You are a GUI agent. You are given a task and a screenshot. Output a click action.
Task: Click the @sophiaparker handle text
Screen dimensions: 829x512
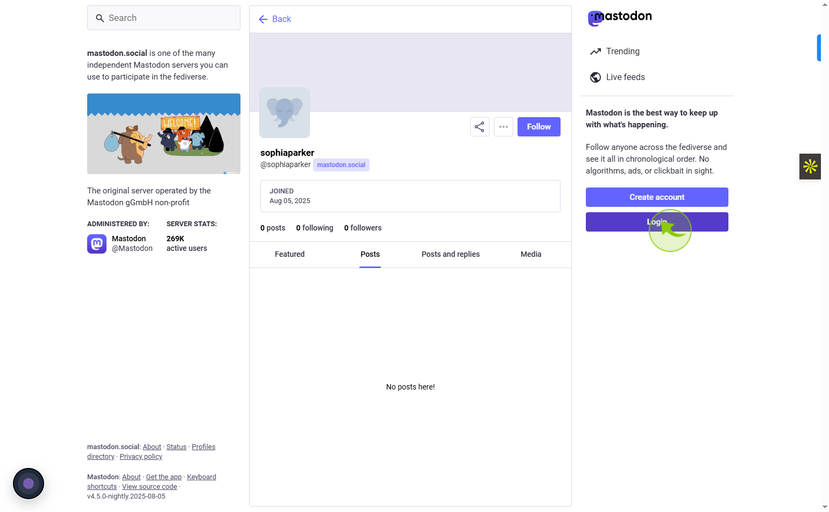(x=286, y=165)
